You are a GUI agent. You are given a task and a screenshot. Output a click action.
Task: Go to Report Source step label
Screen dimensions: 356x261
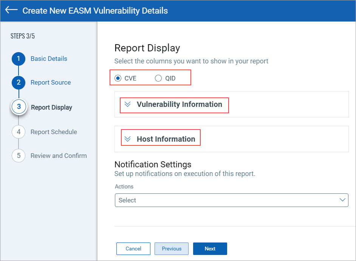click(x=51, y=82)
